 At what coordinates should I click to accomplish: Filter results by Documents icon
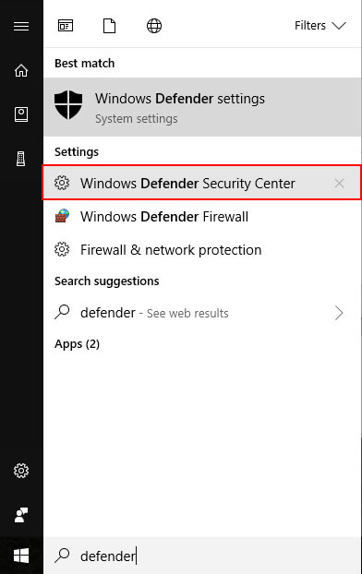[x=110, y=26]
